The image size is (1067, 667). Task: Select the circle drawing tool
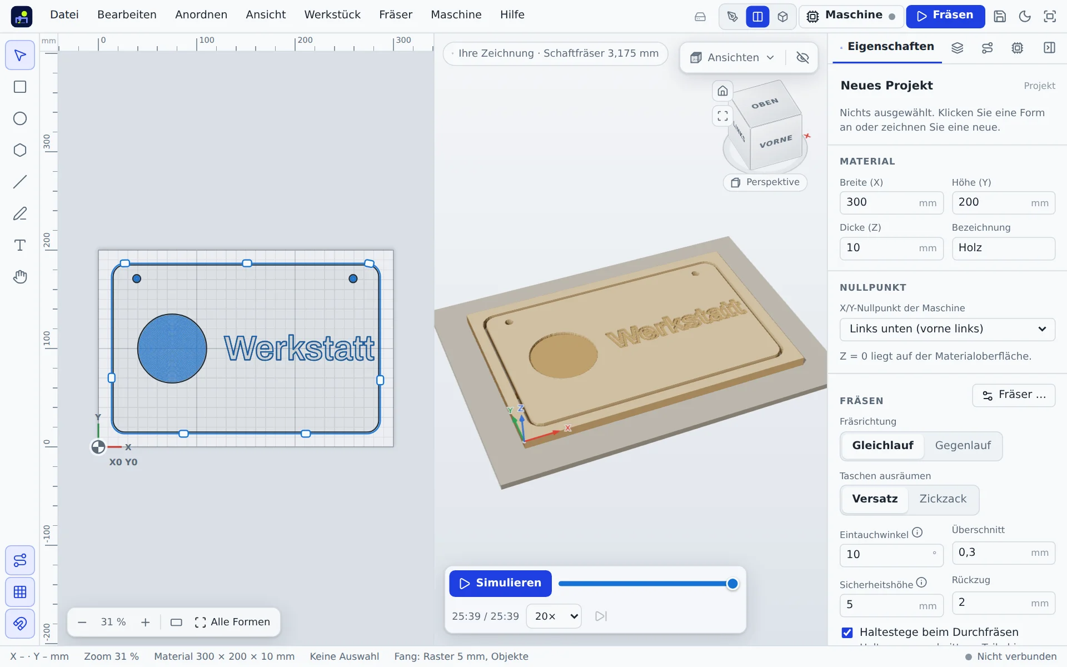(x=20, y=118)
